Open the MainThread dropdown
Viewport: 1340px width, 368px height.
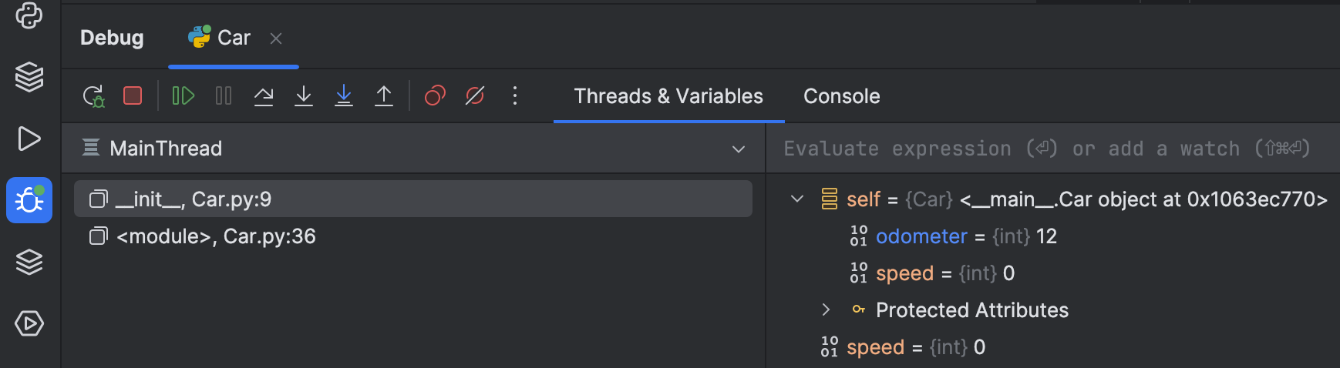pyautogui.click(x=738, y=149)
